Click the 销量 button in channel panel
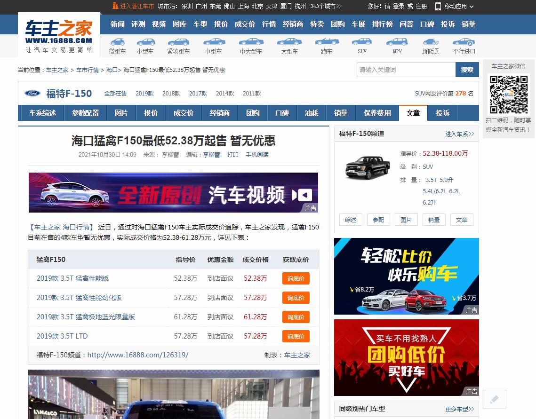Screen dimensions: 536x419 (434, 220)
